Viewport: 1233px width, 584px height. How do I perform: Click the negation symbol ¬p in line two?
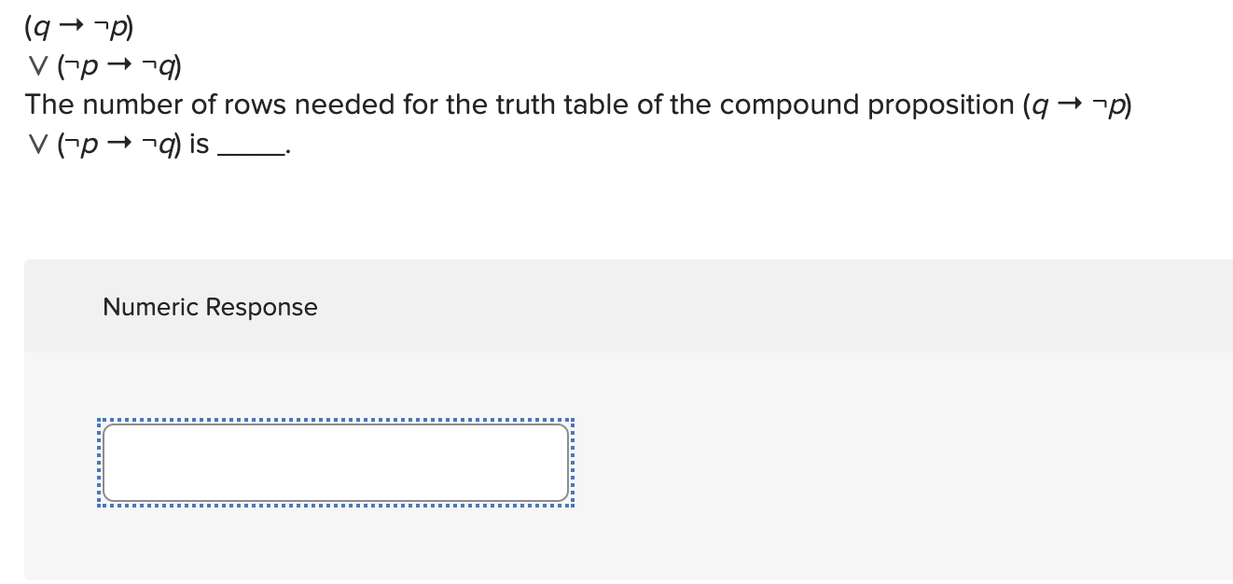[x=84, y=65]
